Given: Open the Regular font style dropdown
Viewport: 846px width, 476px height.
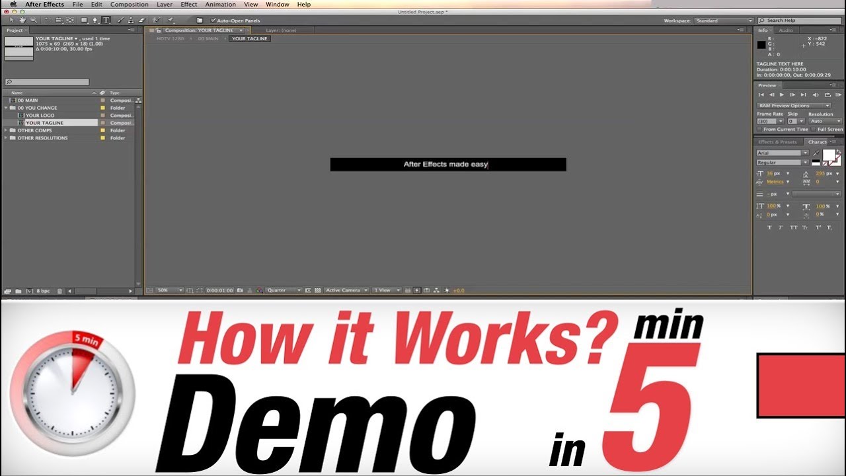Looking at the screenshot, I should (x=783, y=163).
